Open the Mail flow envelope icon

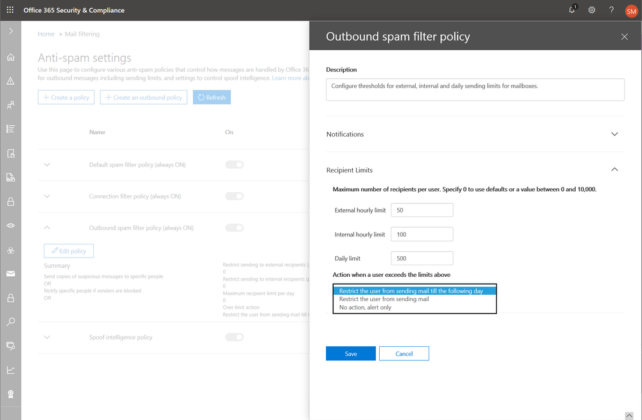(x=11, y=274)
